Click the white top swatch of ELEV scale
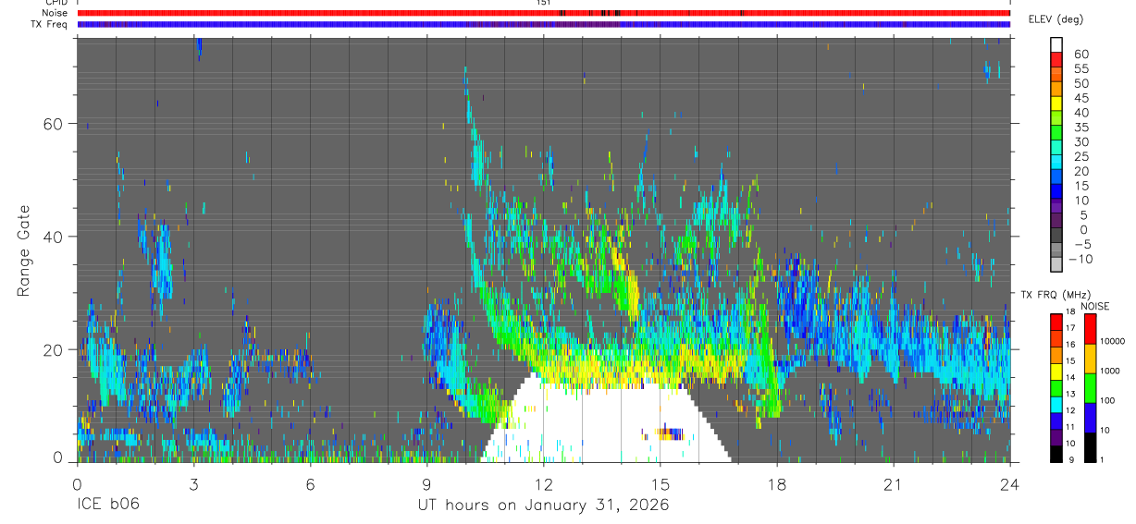 1057,44
